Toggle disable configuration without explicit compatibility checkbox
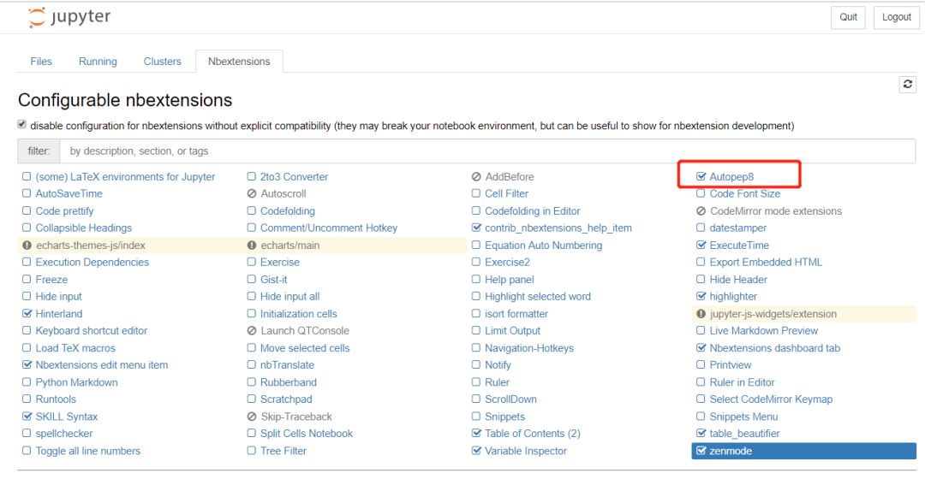925x479 pixels. point(21,124)
